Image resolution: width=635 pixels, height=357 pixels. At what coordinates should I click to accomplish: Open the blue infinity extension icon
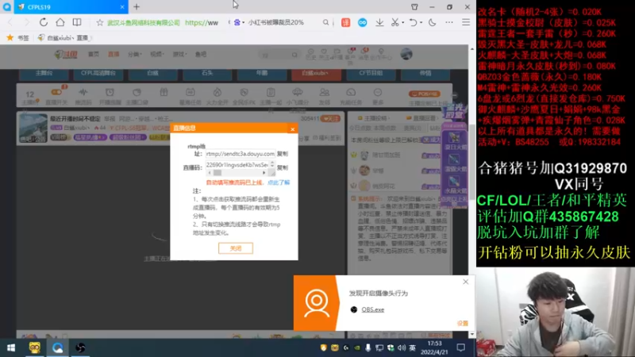pyautogui.click(x=363, y=23)
